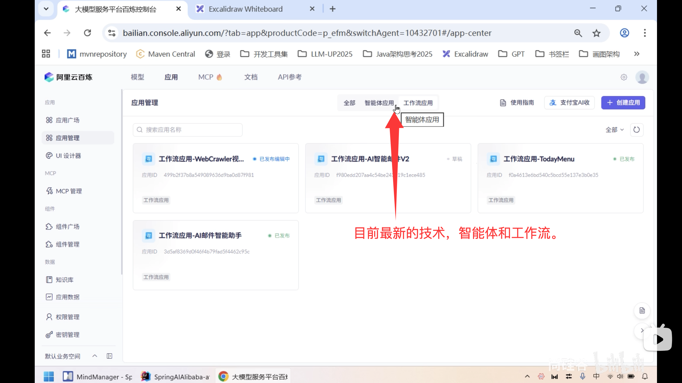
Task: Open the 知识库 sidebar icon
Action: click(x=49, y=279)
